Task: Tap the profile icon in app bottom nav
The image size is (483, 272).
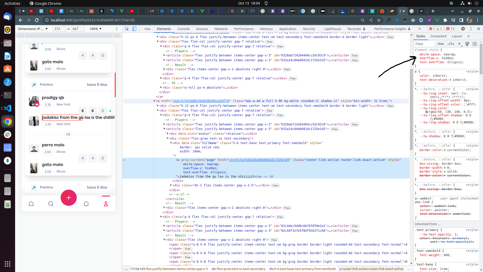Action: 106,204
